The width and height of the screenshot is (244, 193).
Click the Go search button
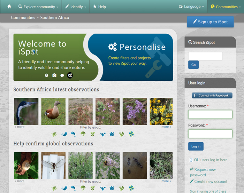click(193, 65)
